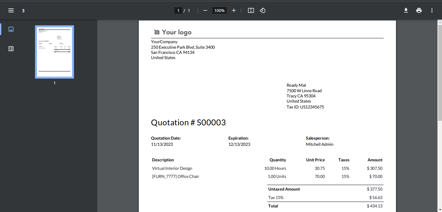Click the current page number field
The width and height of the screenshot is (442, 212).
click(x=178, y=10)
